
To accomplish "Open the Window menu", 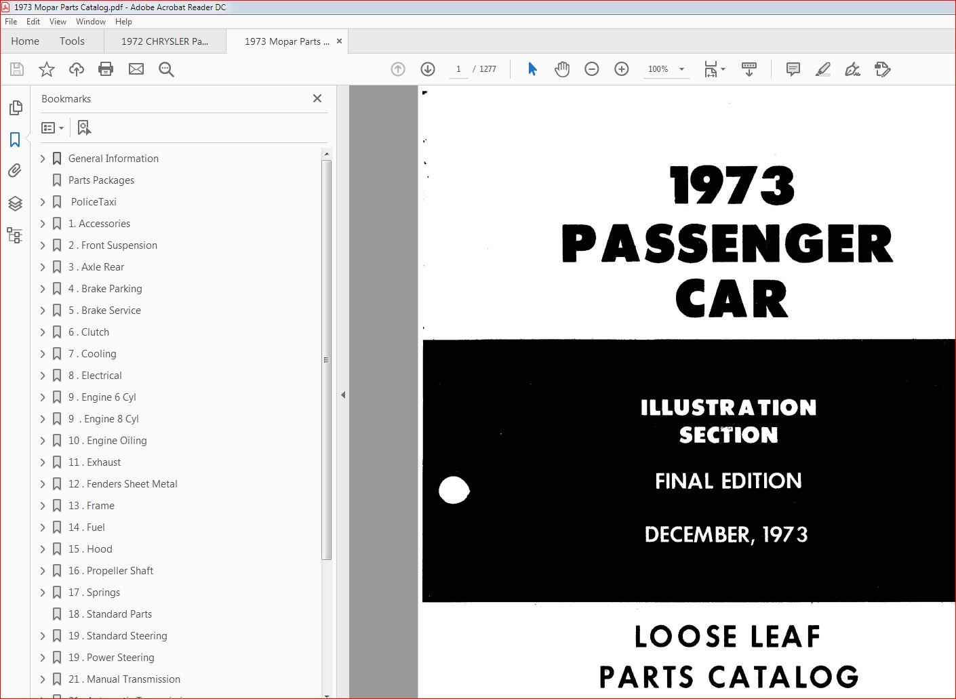I will point(91,22).
